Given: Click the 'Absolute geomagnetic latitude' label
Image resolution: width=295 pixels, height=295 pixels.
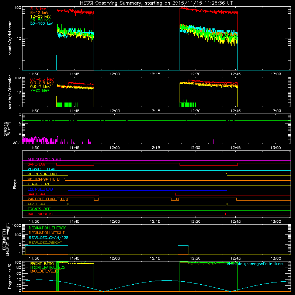Looking at the screenshot, I should [x=255, y=264].
